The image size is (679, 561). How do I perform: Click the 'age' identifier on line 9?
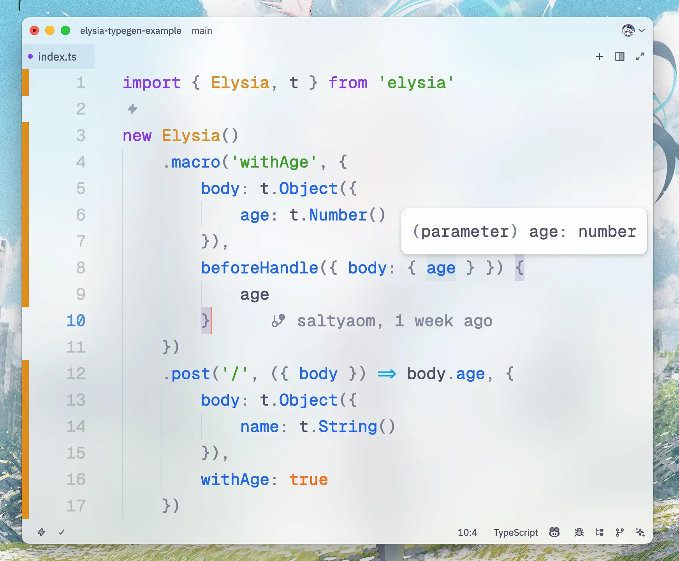point(255,295)
